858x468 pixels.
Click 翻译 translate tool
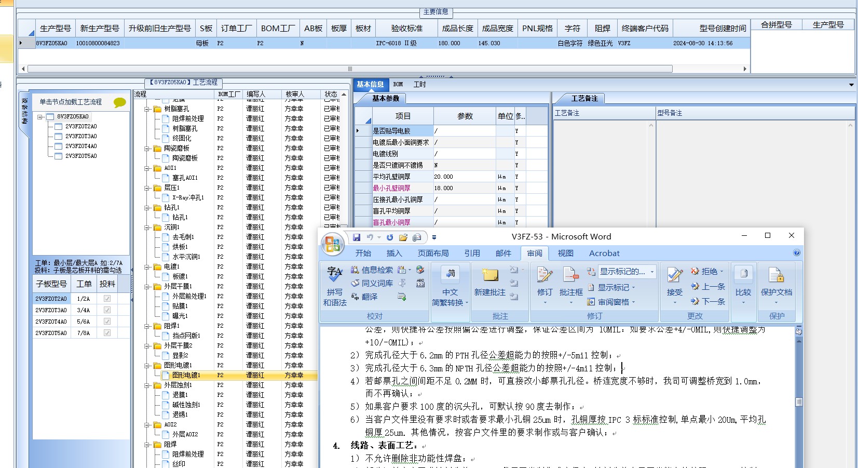[x=364, y=297]
